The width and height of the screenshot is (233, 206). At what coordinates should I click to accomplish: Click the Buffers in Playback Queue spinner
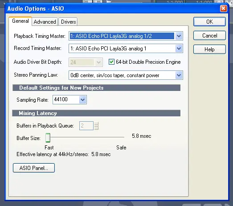tap(96, 126)
